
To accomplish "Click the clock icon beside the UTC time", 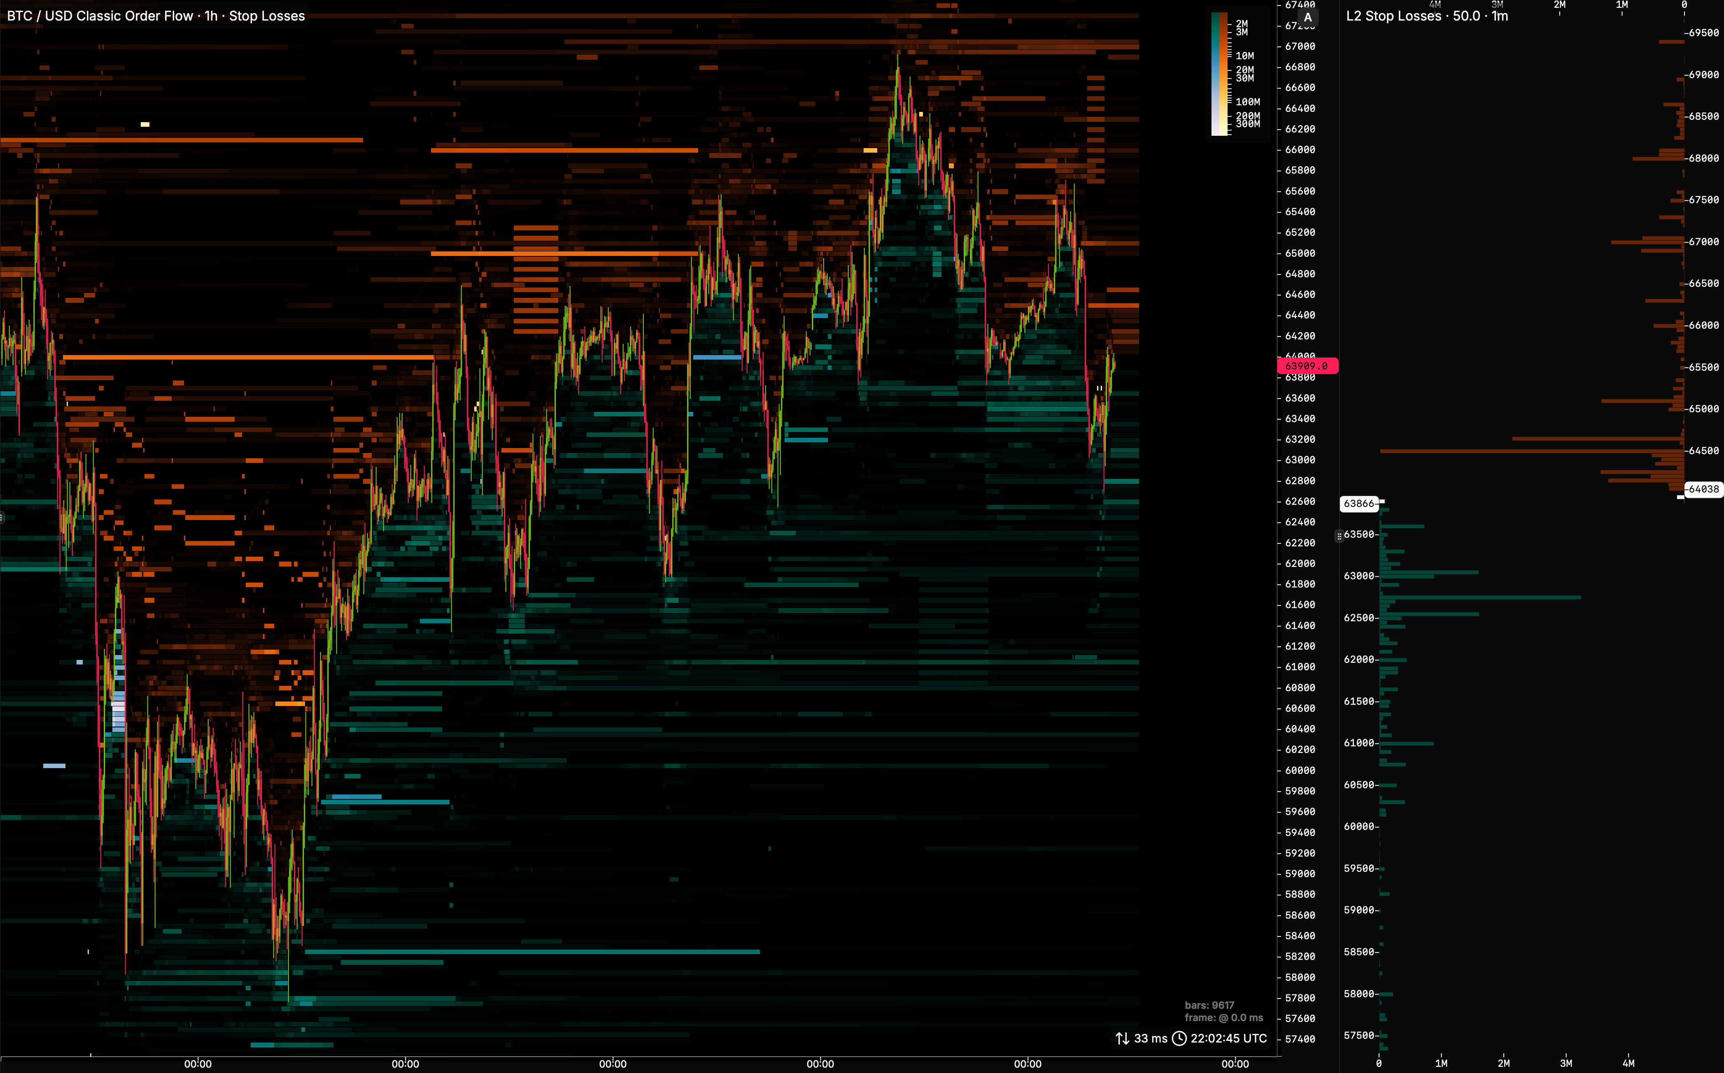I will (x=1179, y=1038).
